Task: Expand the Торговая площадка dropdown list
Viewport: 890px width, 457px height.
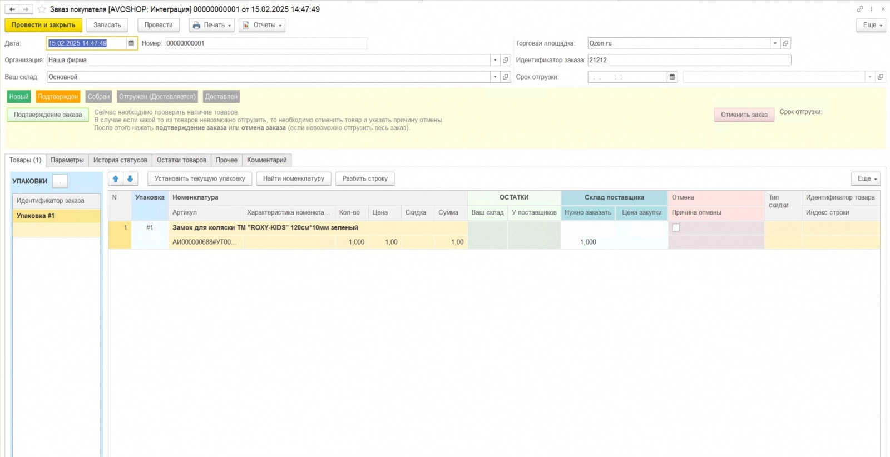Action: 775,43
